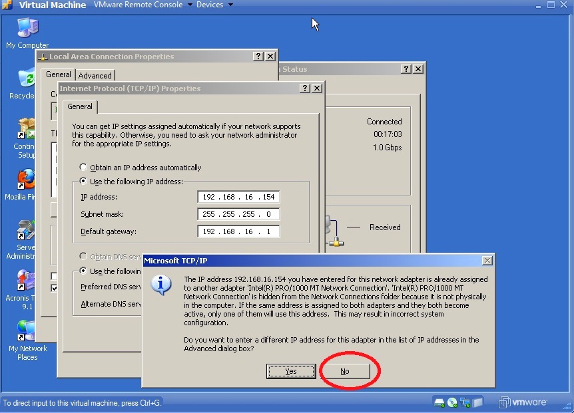
Task: Click the 'Alternate DNS server' label
Action: coord(111,304)
